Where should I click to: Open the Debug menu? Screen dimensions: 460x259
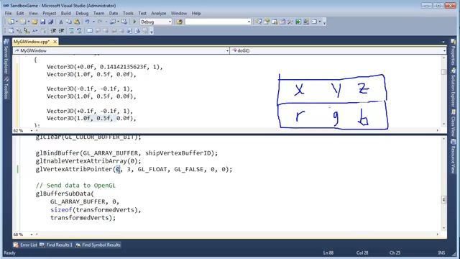click(x=82, y=13)
